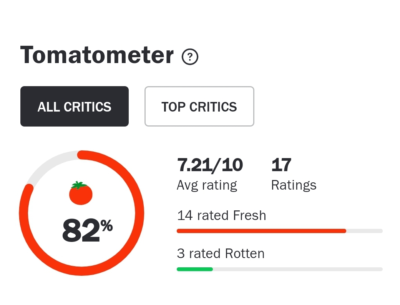Click the percent symbol beside the score
This screenshot has width=400, height=305.
pyautogui.click(x=107, y=227)
